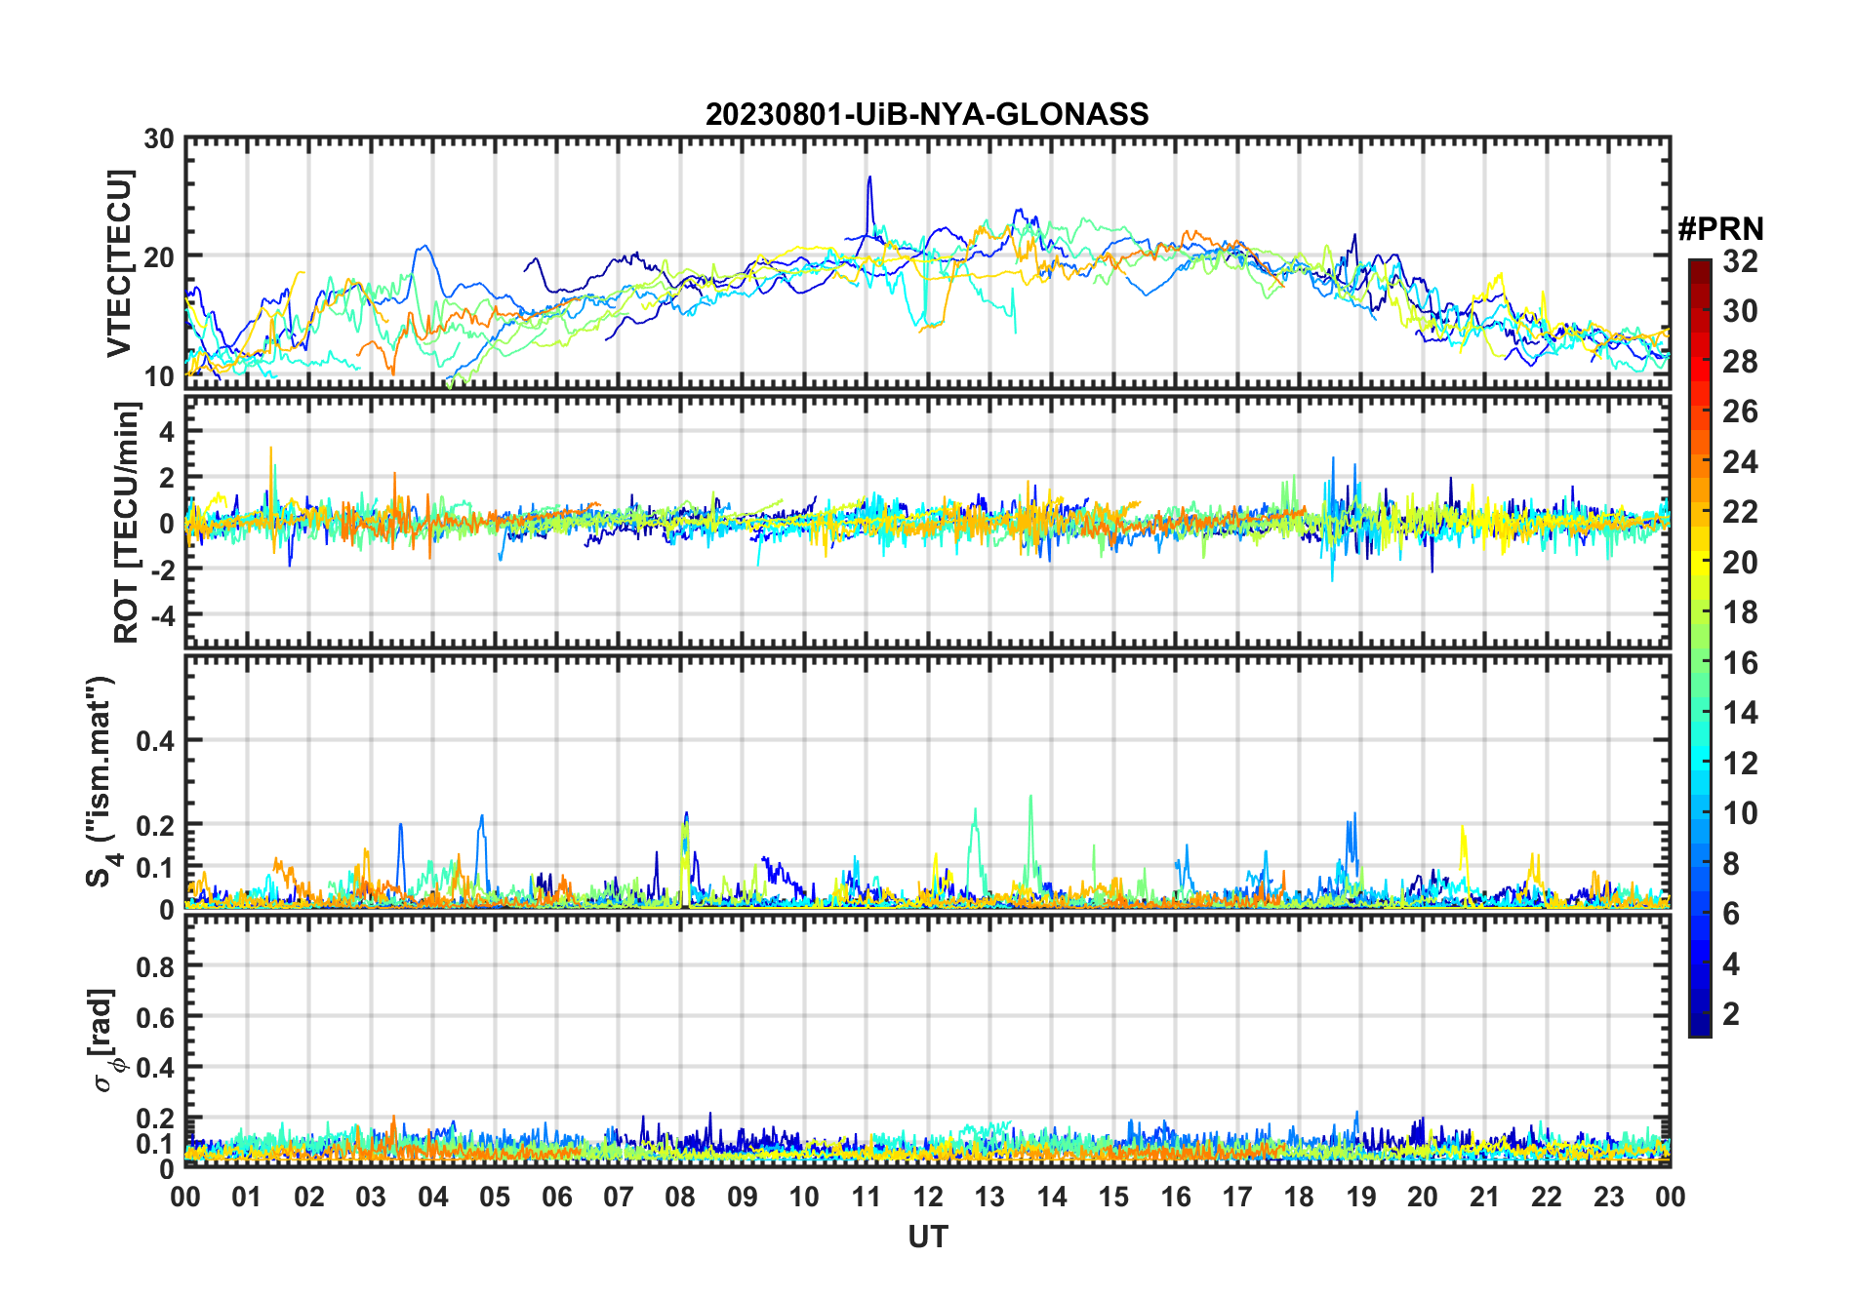Click the -4 tick on ROT axis
The width and height of the screenshot is (1856, 1297).
click(x=163, y=616)
